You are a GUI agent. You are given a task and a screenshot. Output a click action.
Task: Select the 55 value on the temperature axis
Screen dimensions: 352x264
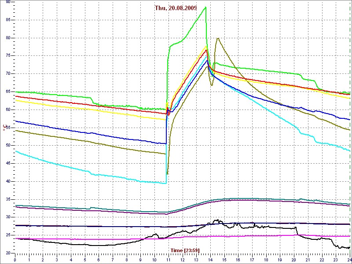tap(8, 128)
